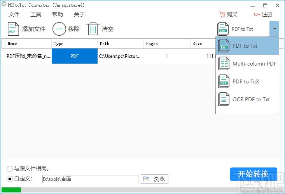Click the app logo in title bar
This screenshot has height=194, width=285.
3,4
